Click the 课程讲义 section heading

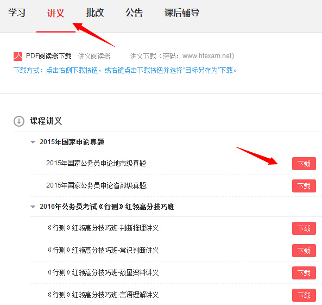tap(46, 121)
